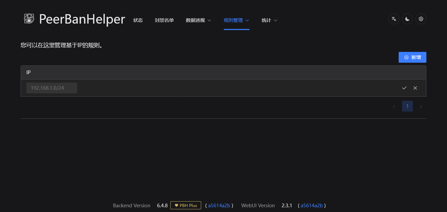Click the PeerBanHelper title text
447x212 pixels.
coord(82,19)
